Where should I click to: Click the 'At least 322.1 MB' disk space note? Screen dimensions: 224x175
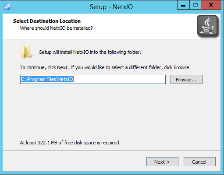click(x=70, y=143)
